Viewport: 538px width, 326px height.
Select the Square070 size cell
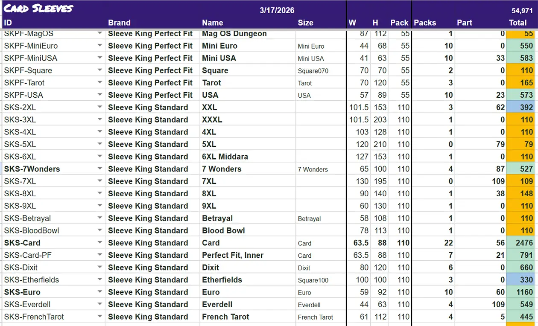coord(321,70)
